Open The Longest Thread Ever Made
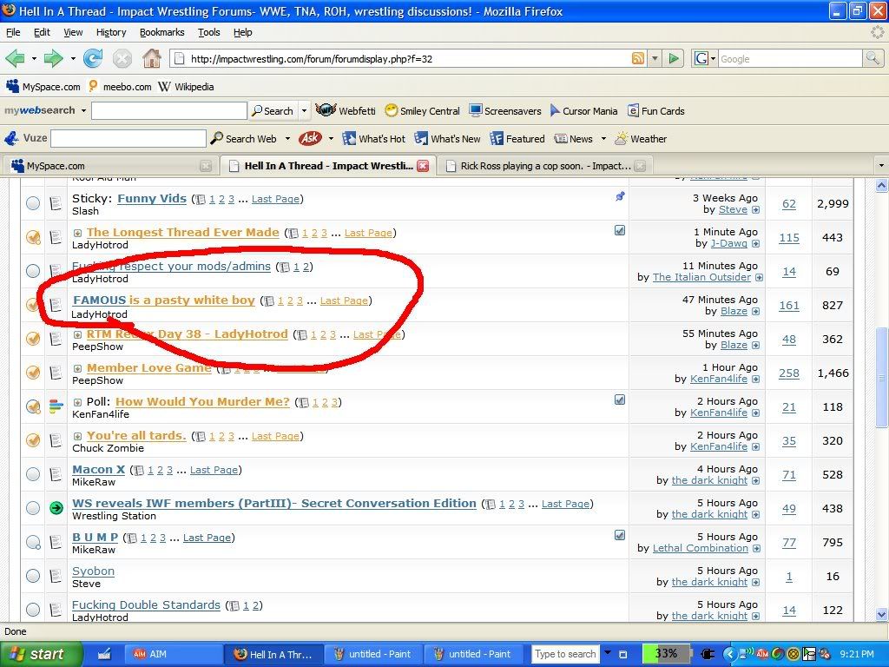Screen dimensions: 889x667 coord(182,232)
